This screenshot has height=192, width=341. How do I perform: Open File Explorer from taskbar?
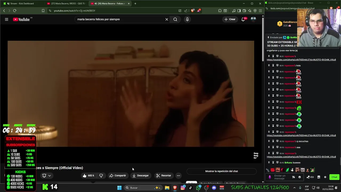[167, 188]
